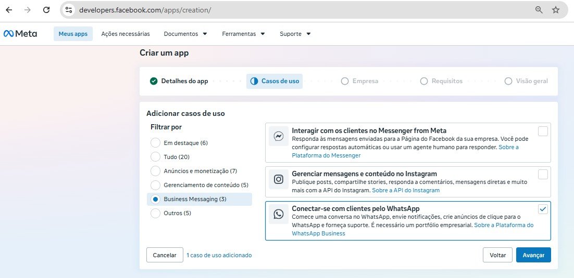Screen dimensions: 574x278
Task: Click the Instagram icon in the use case card
Action: [279, 179]
